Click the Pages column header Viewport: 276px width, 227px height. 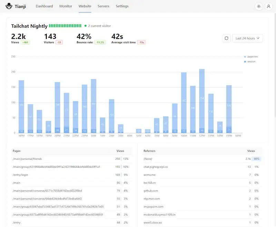point(17,151)
